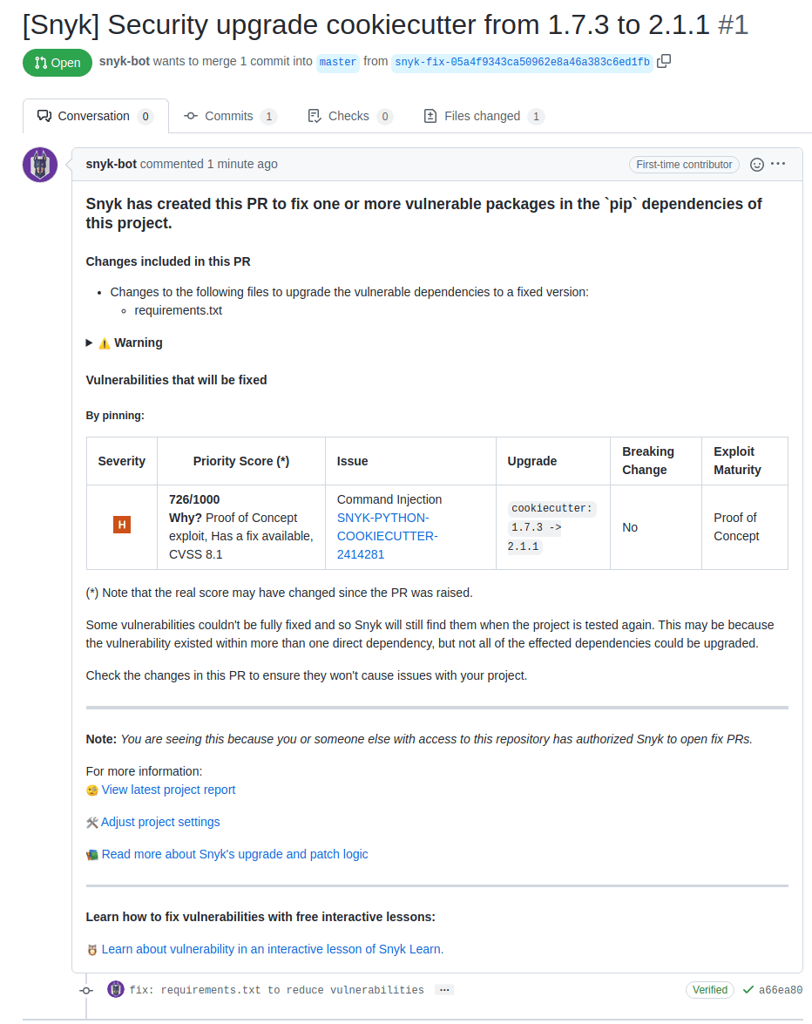Click the master branch label
This screenshot has height=1024, width=812.
(x=337, y=62)
